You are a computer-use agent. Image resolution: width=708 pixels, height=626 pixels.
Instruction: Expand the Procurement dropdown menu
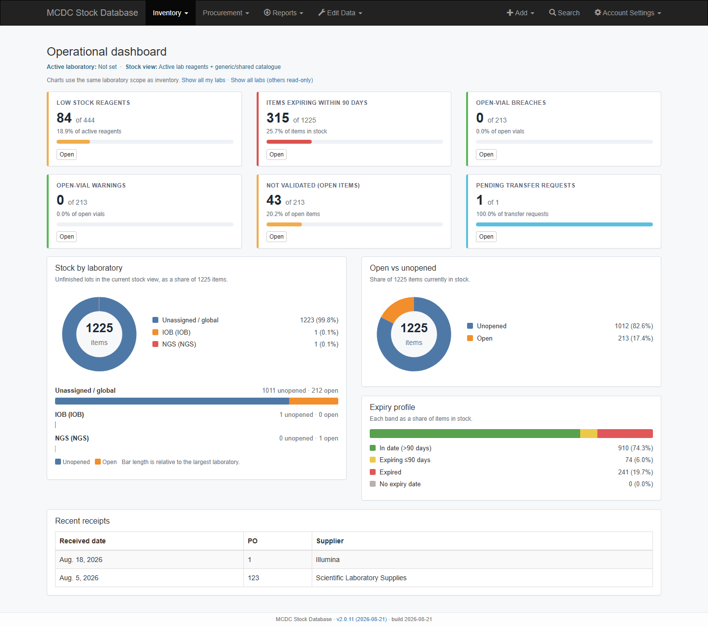coord(226,13)
